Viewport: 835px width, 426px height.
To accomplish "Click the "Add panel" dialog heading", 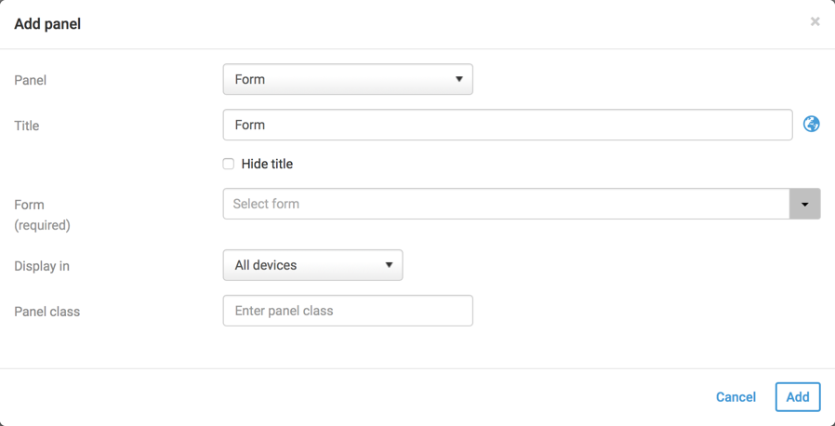I will (47, 24).
